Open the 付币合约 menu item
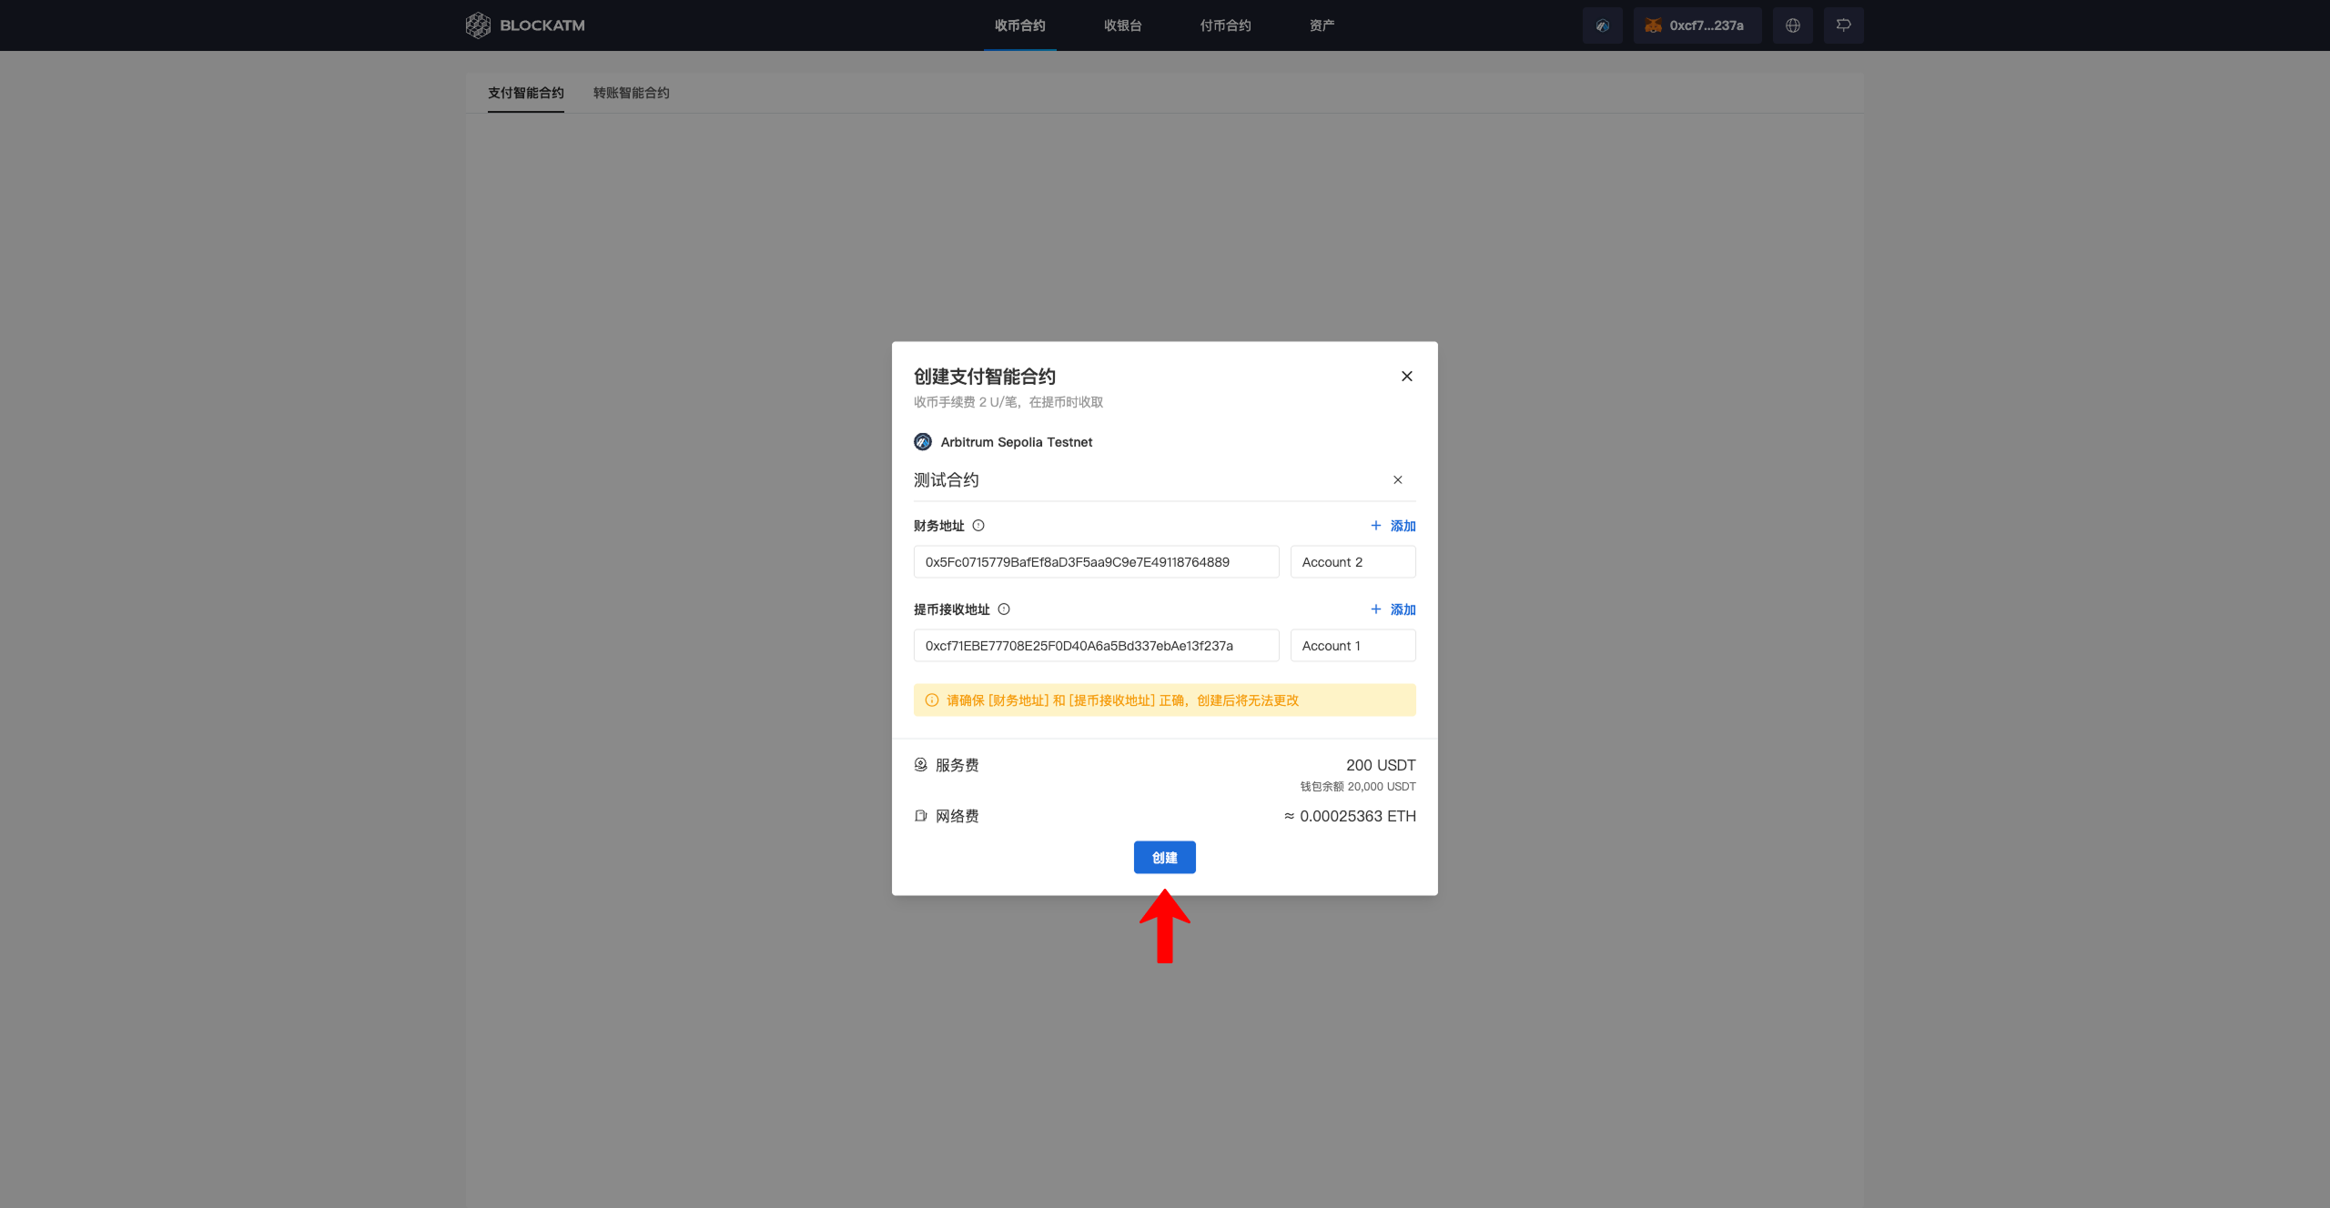 (x=1225, y=25)
